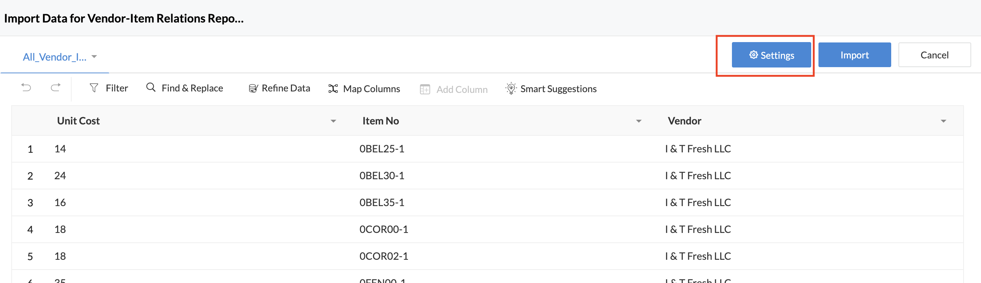This screenshot has width=981, height=283.
Task: Click the Cancel button
Action: point(934,55)
